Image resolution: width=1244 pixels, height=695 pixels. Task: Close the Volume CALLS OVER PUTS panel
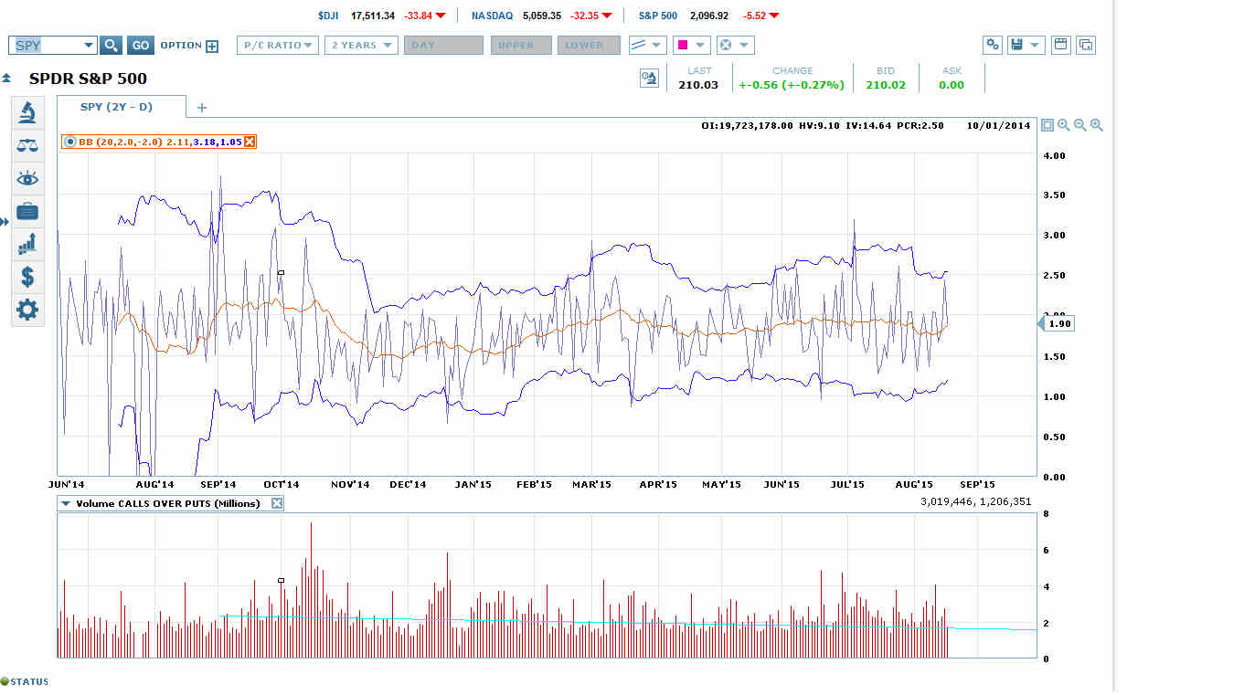[x=277, y=503]
